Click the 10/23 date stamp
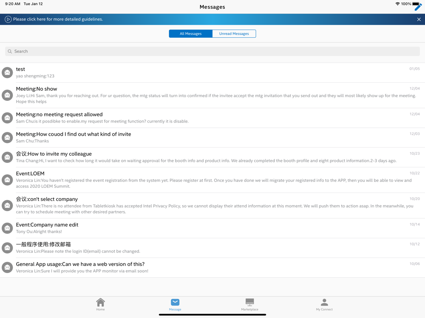Image resolution: width=425 pixels, height=318 pixels. (414, 153)
